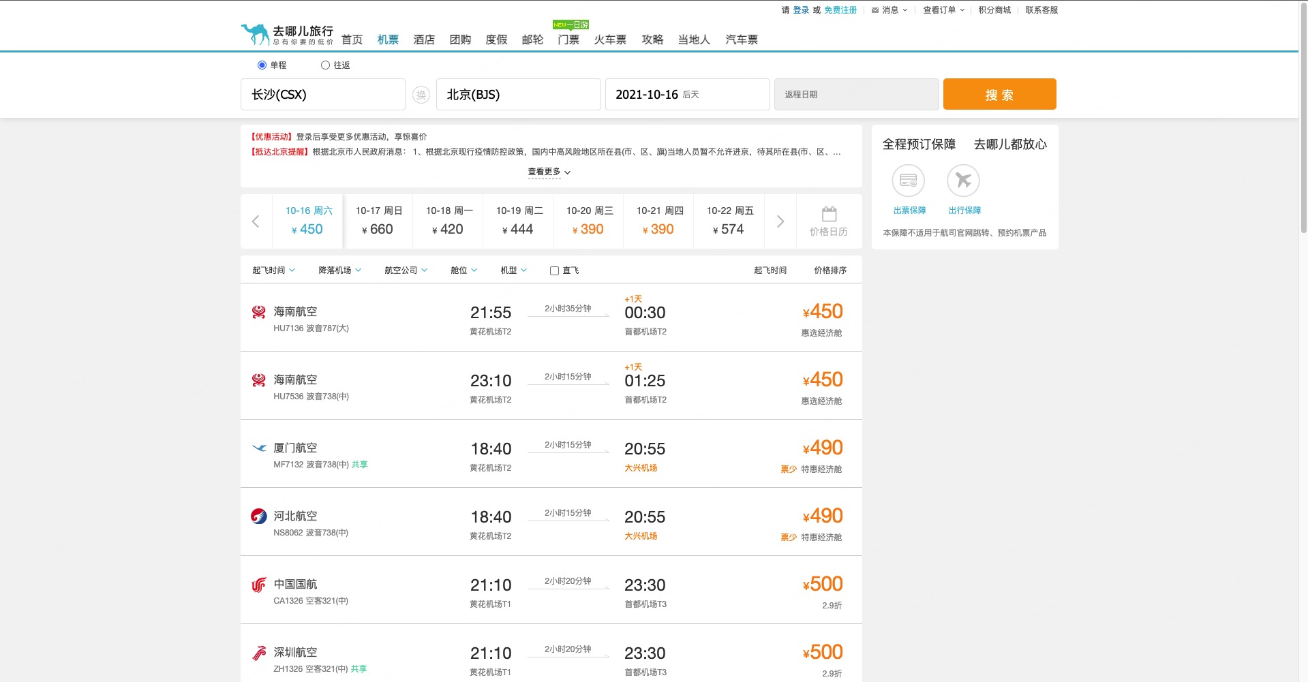This screenshot has width=1308, height=682.
Task: Click the orange 搜索 search button
Action: (x=999, y=94)
